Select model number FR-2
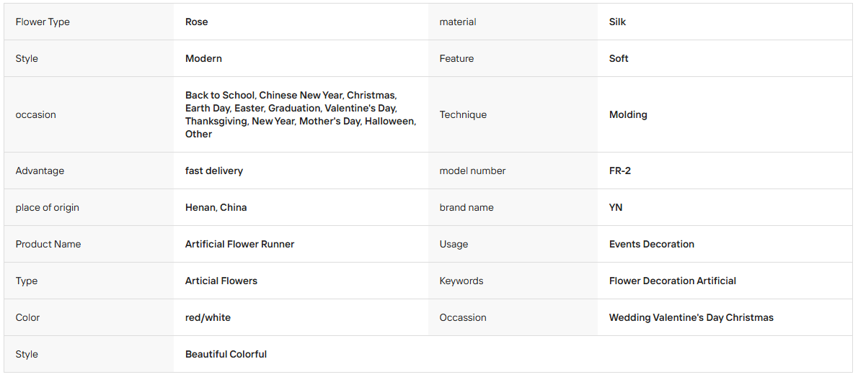Screen dimensions: 858x377 pos(620,171)
